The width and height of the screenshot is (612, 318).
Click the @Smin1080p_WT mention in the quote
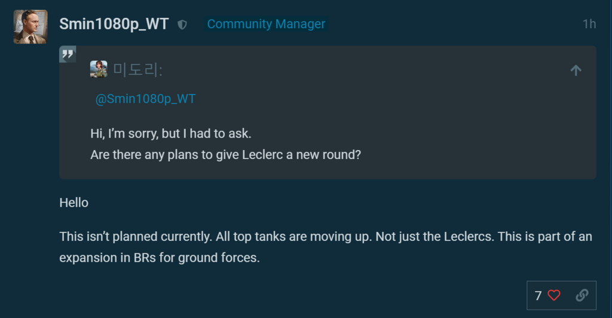click(145, 99)
